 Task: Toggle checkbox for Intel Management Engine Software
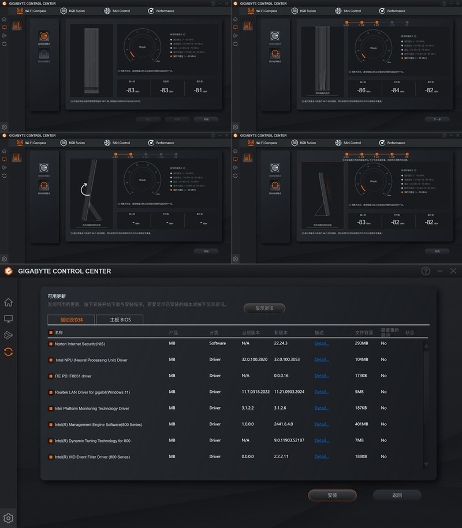(x=51, y=425)
